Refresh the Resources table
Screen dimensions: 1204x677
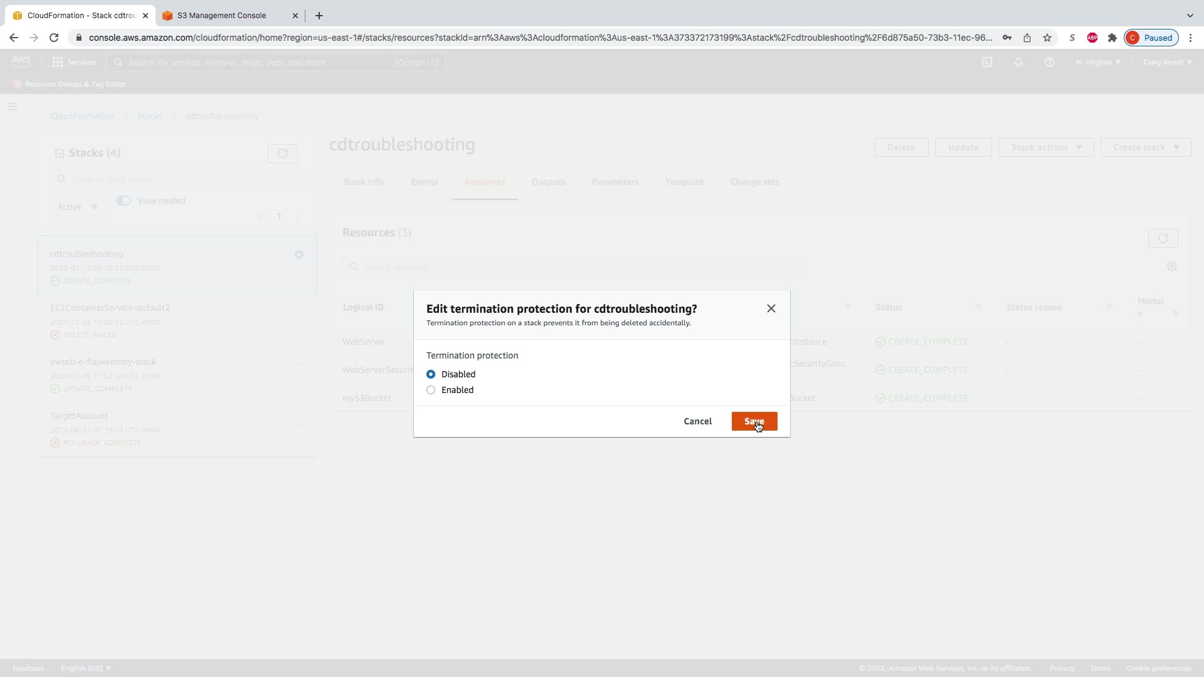click(1163, 238)
